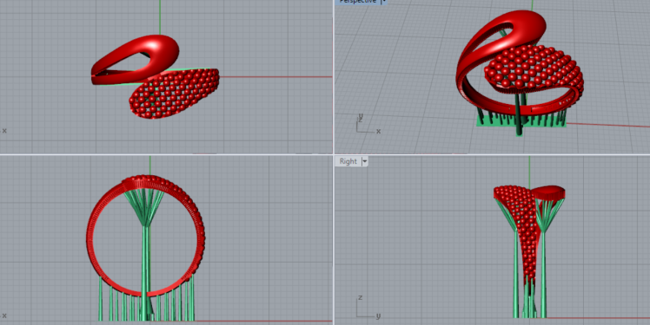Viewport: 650px width, 325px height.
Task: Select the beaded sphere cluster in top-left viewport
Action: click(175, 94)
